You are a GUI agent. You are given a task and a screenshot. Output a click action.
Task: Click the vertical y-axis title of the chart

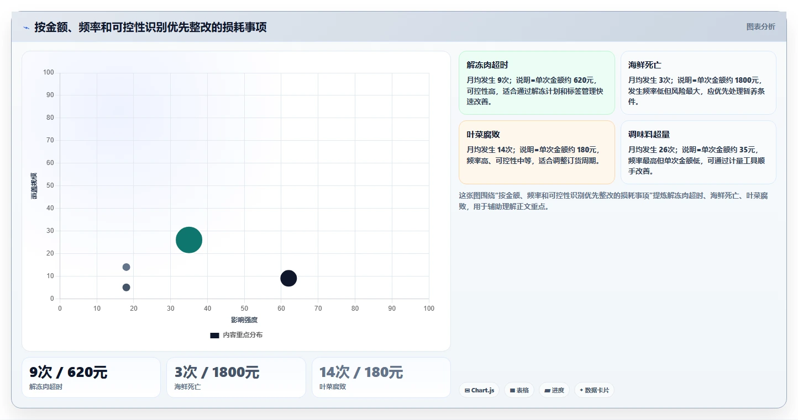tap(34, 186)
